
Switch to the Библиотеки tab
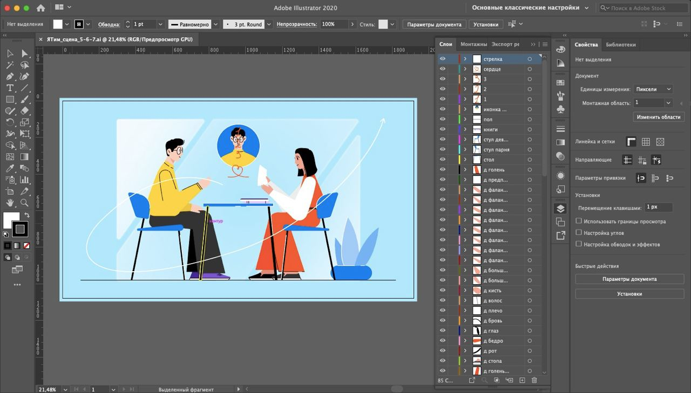point(620,45)
